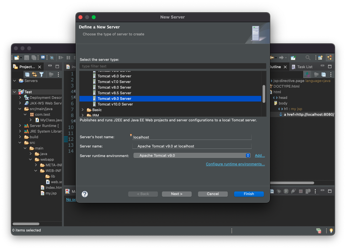
Task: Click the New wizard icon in Eclipse toolbar
Action: click(17, 58)
